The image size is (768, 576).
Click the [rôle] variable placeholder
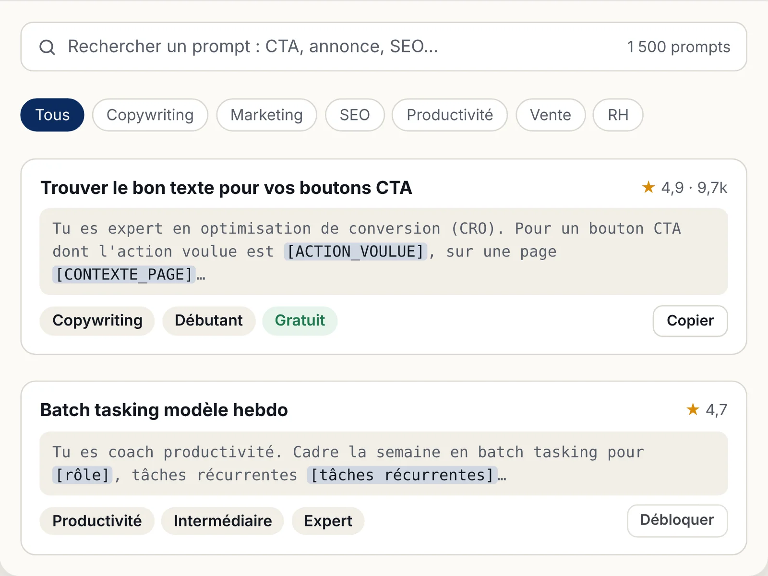[83, 475]
